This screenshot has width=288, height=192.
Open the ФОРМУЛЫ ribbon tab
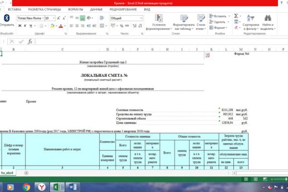75,10
